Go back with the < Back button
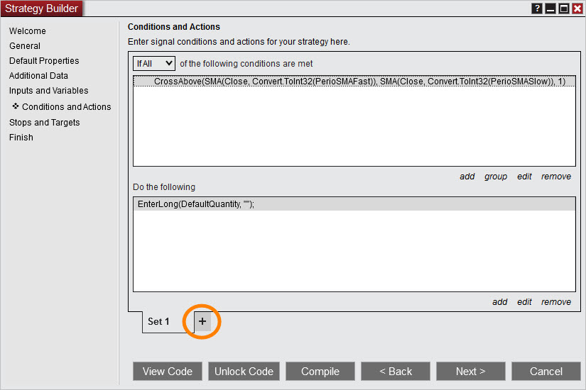This screenshot has width=586, height=390. 396,372
